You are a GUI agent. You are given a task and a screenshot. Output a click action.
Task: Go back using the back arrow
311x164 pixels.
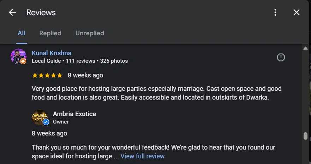(x=12, y=13)
